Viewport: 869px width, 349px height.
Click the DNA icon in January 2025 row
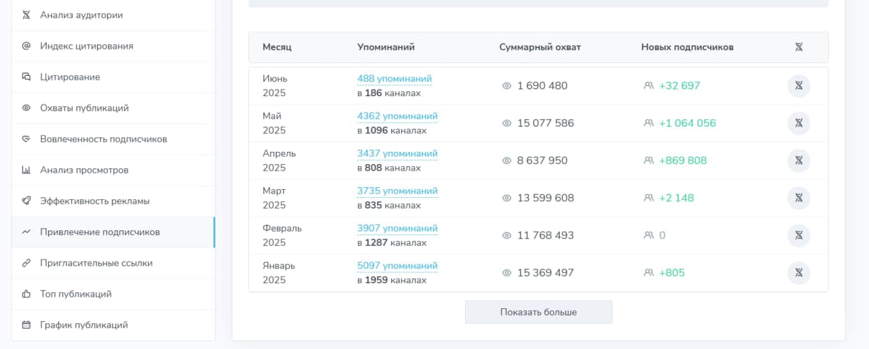[798, 272]
